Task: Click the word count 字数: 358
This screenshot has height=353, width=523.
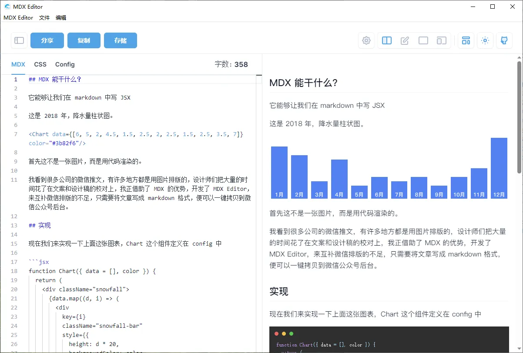Action: pos(231,64)
